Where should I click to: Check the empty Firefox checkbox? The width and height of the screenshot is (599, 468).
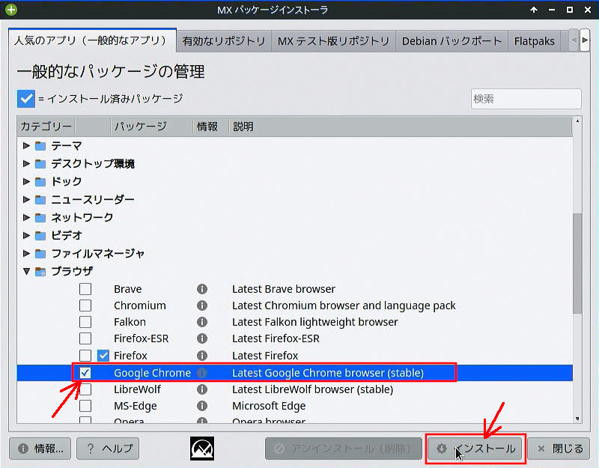tap(85, 355)
